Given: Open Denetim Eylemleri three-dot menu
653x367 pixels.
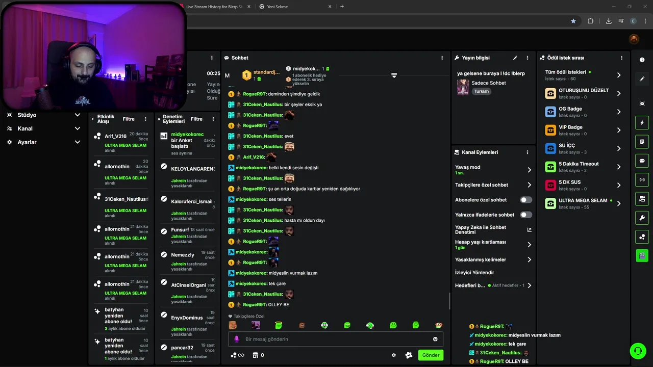Looking at the screenshot, I should click(213, 119).
